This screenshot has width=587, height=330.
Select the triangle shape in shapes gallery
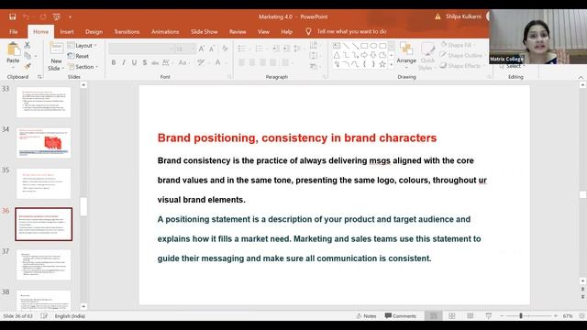click(x=337, y=55)
